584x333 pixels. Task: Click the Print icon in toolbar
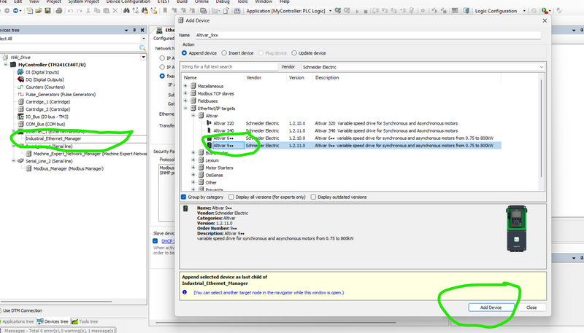click(58, 11)
